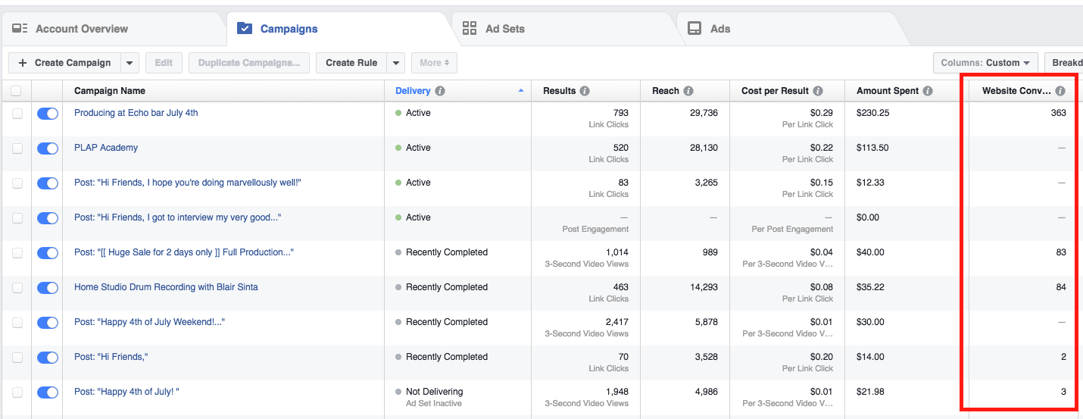Click info icon beside Website Conversions header

pyautogui.click(x=1060, y=91)
